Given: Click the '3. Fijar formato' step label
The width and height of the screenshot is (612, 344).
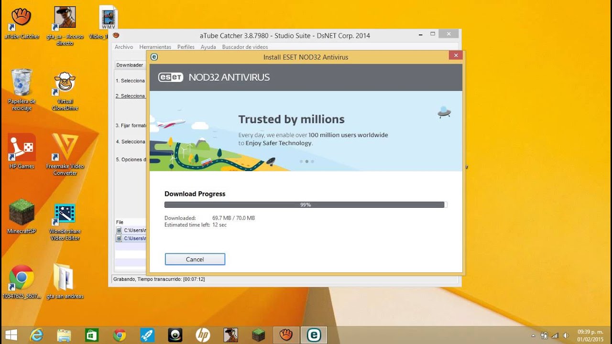Looking at the screenshot, I should pyautogui.click(x=131, y=125).
